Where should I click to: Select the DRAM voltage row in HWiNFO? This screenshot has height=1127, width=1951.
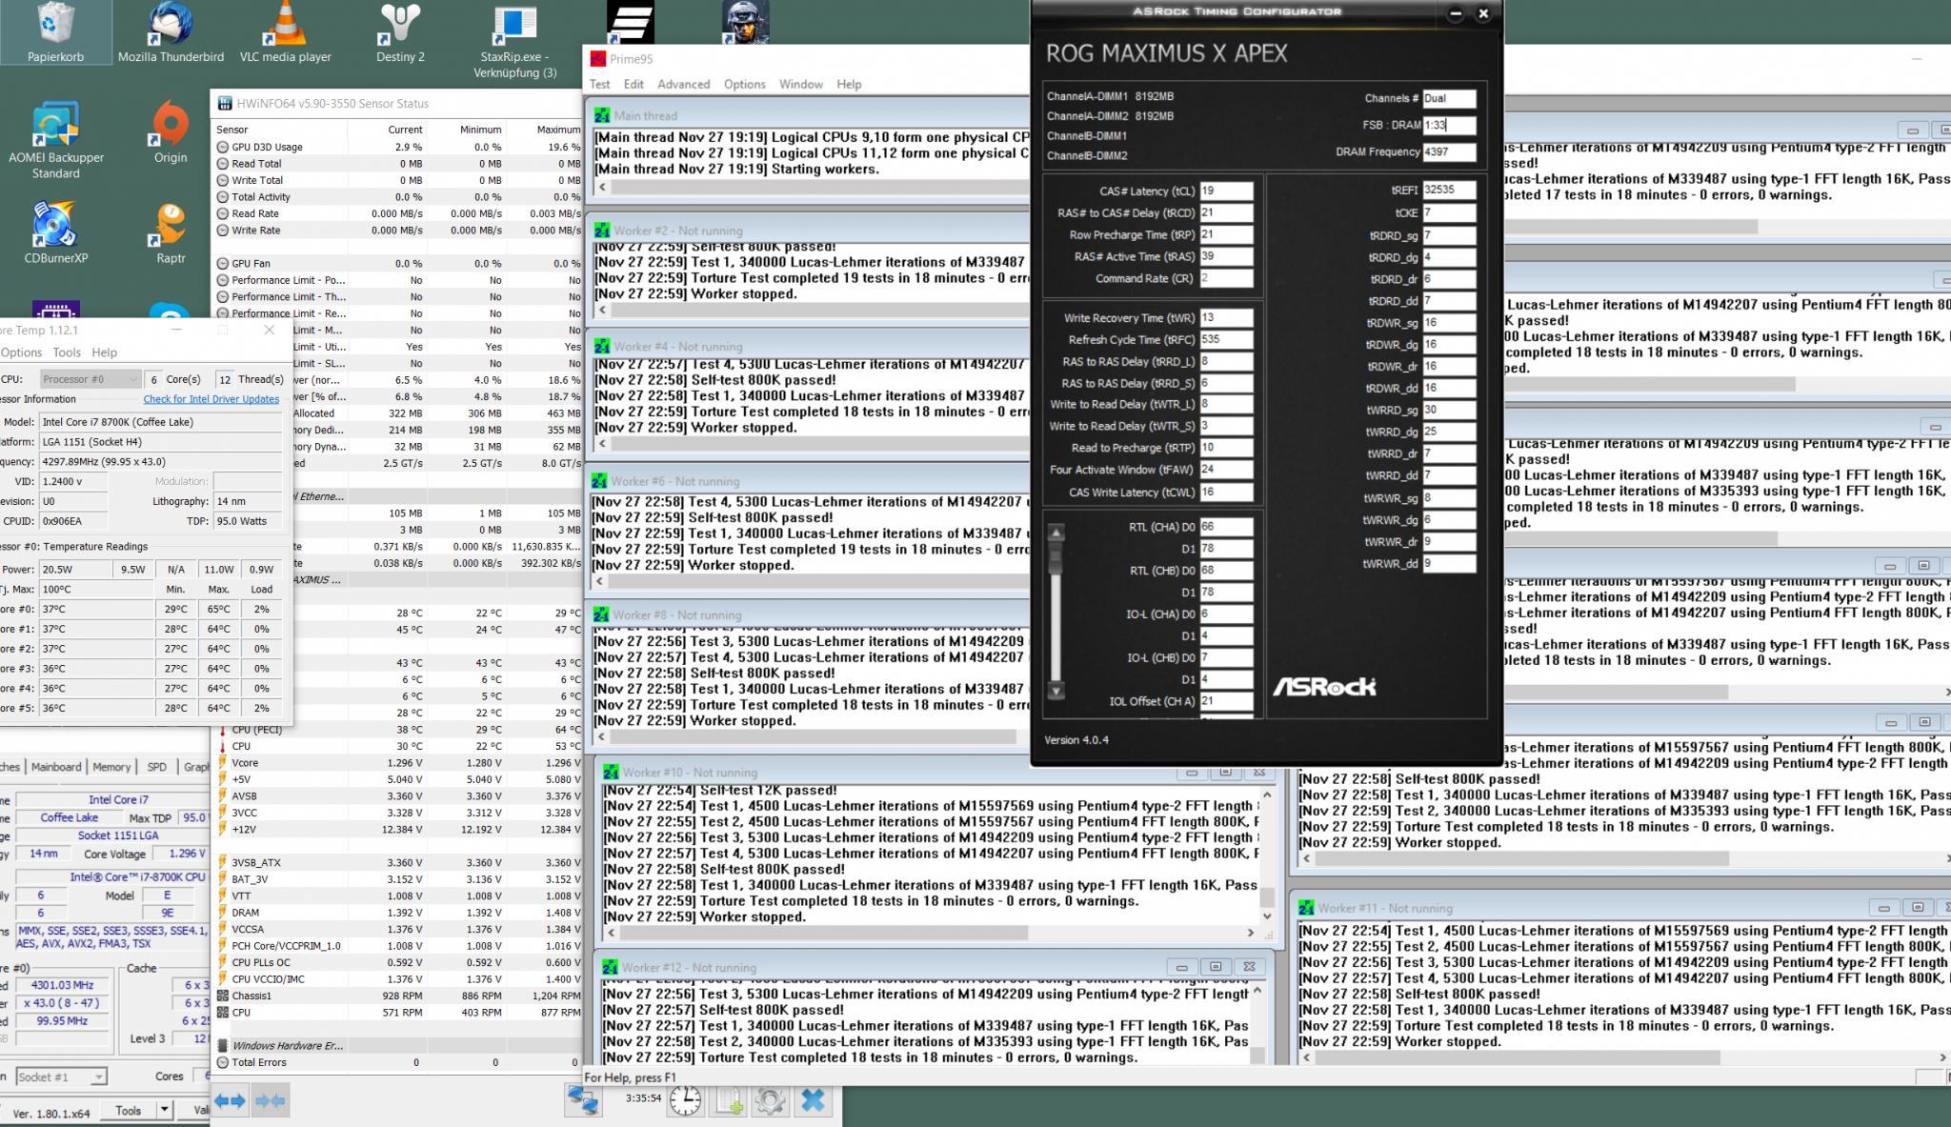pyautogui.click(x=399, y=913)
